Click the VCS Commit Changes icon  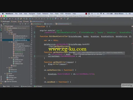coord(50,19)
